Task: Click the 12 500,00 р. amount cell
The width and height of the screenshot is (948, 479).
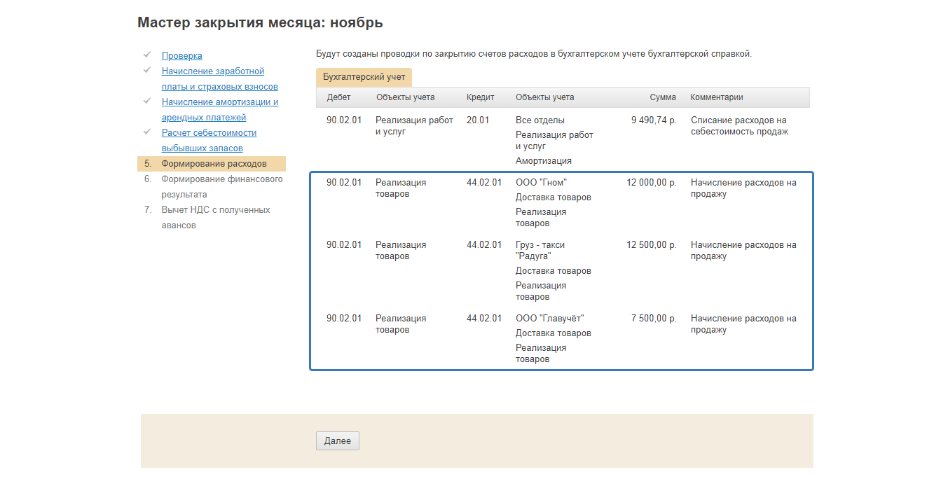Action: 651,245
